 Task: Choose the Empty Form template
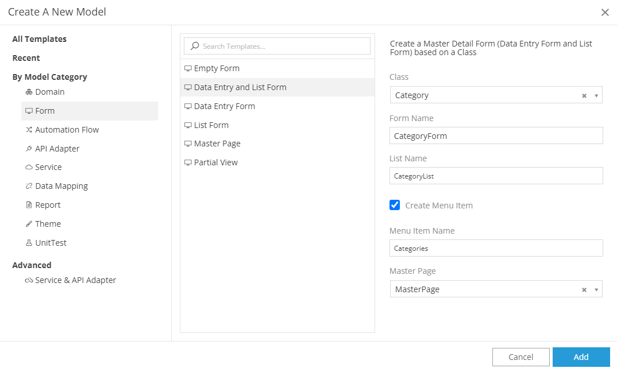point(217,68)
